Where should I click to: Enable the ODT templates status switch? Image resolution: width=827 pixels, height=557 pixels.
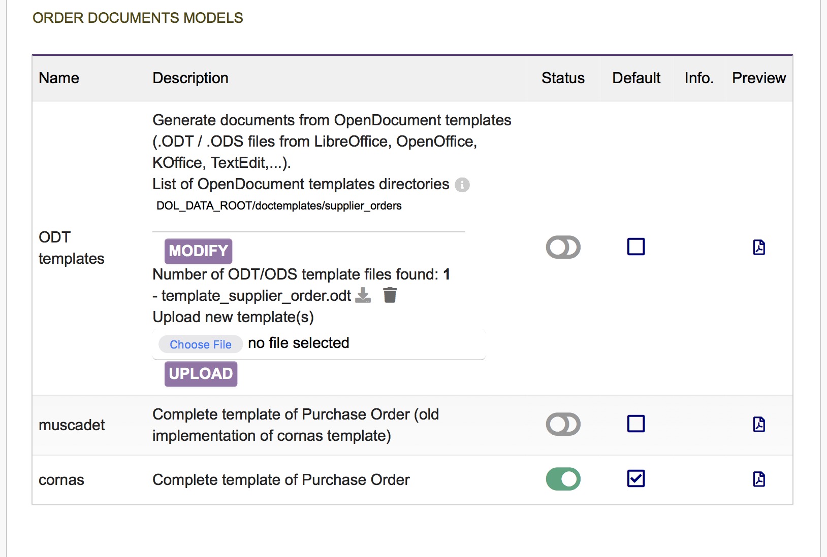(563, 247)
